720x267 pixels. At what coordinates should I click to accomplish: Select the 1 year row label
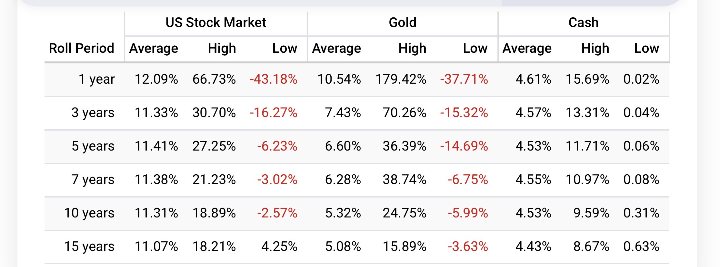[x=96, y=79]
